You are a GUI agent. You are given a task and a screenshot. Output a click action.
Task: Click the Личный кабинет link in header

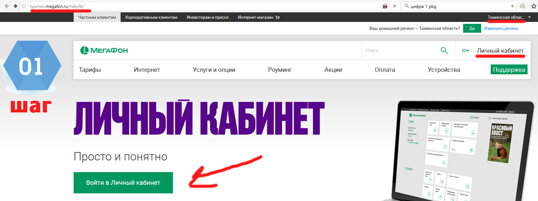click(500, 50)
